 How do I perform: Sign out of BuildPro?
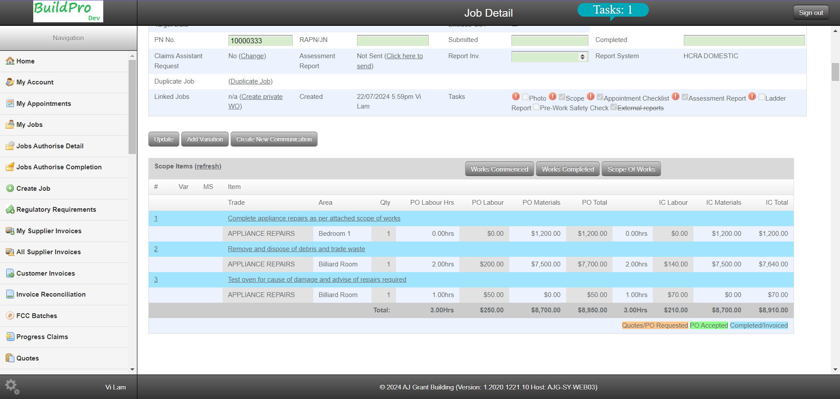(811, 13)
